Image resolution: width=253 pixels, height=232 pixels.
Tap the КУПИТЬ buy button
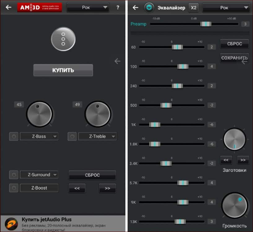63,70
